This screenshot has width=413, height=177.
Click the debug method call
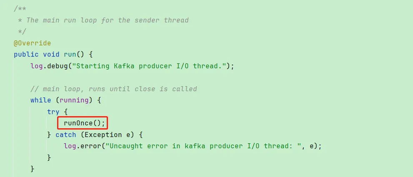(58, 66)
